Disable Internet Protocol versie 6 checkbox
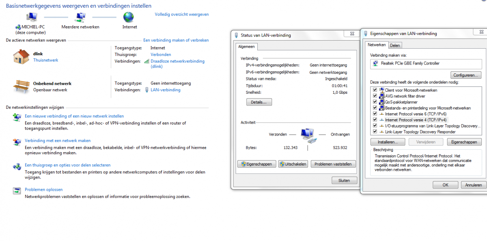Image resolution: width=487 pixels, height=241 pixels. pyautogui.click(x=375, y=114)
